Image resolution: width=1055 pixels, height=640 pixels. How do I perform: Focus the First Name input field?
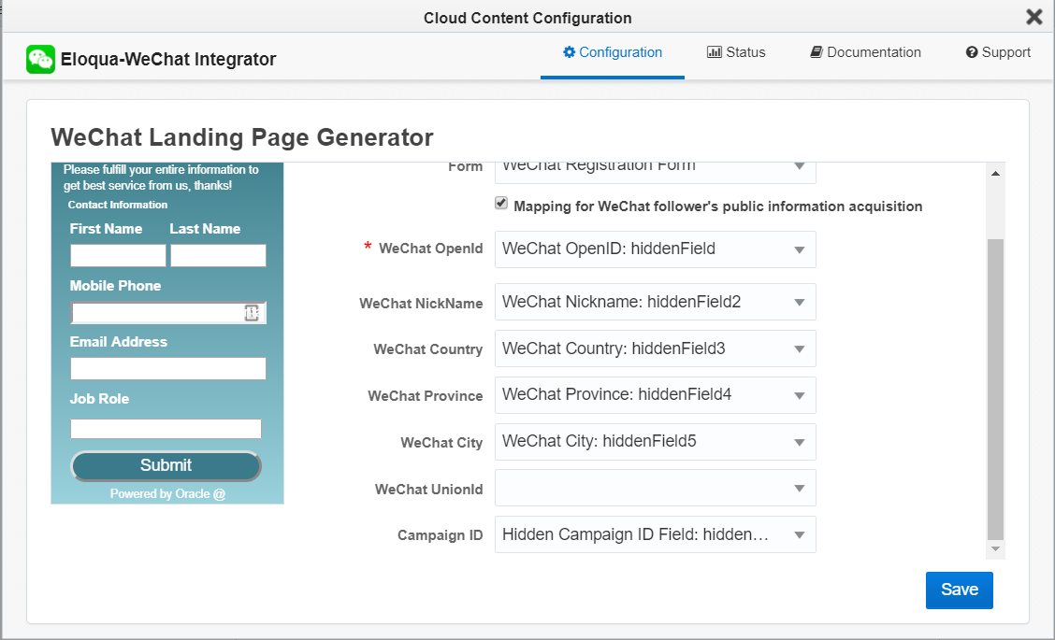click(x=118, y=255)
